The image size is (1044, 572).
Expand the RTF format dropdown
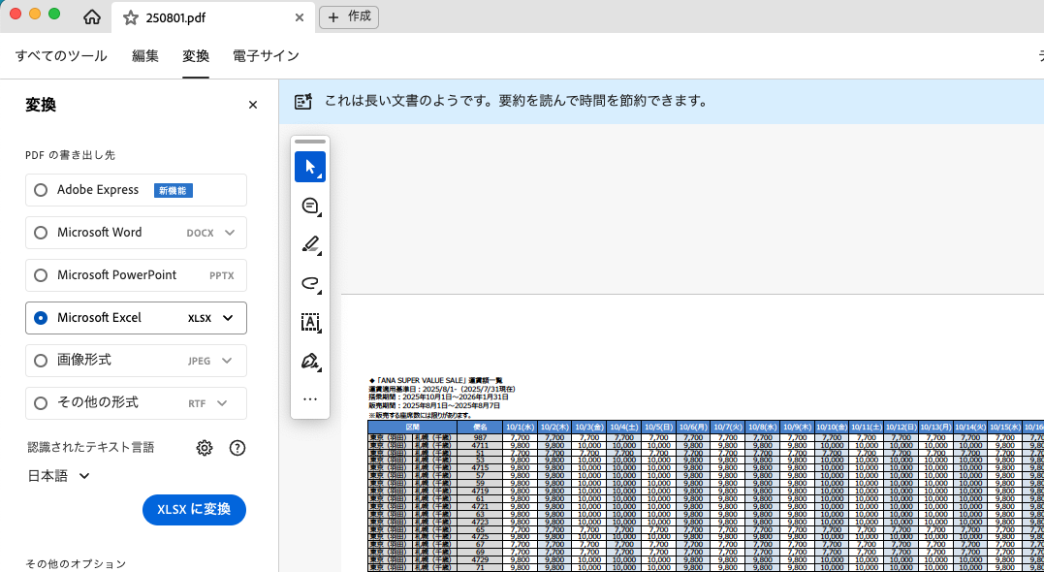pyautogui.click(x=222, y=403)
